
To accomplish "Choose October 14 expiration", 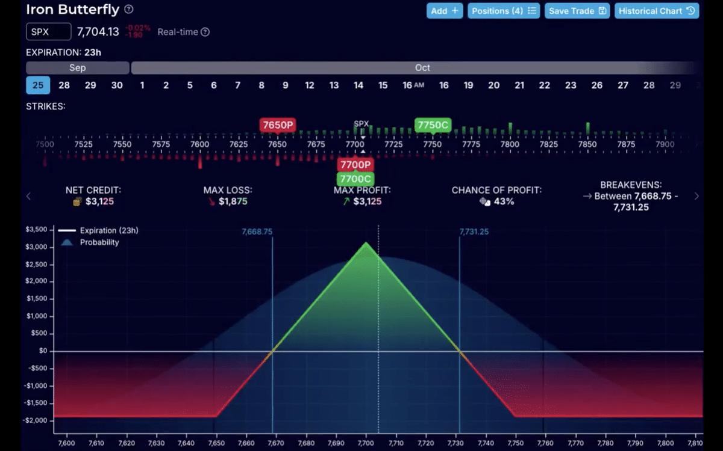I will [358, 85].
